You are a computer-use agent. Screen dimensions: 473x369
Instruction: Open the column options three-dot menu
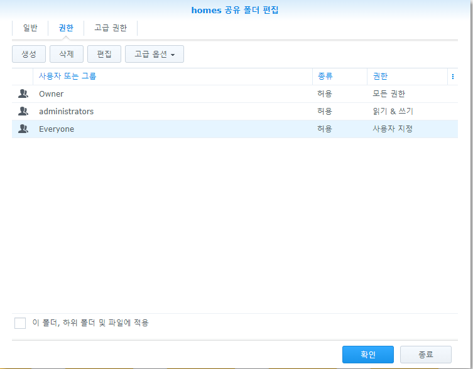point(452,77)
